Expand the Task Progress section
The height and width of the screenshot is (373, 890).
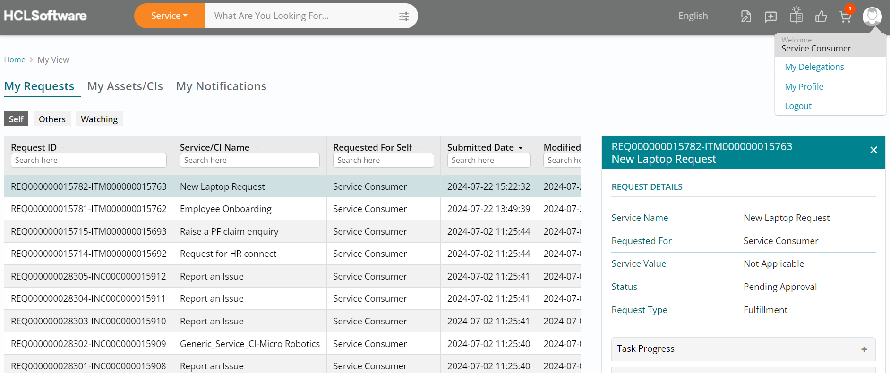point(864,349)
